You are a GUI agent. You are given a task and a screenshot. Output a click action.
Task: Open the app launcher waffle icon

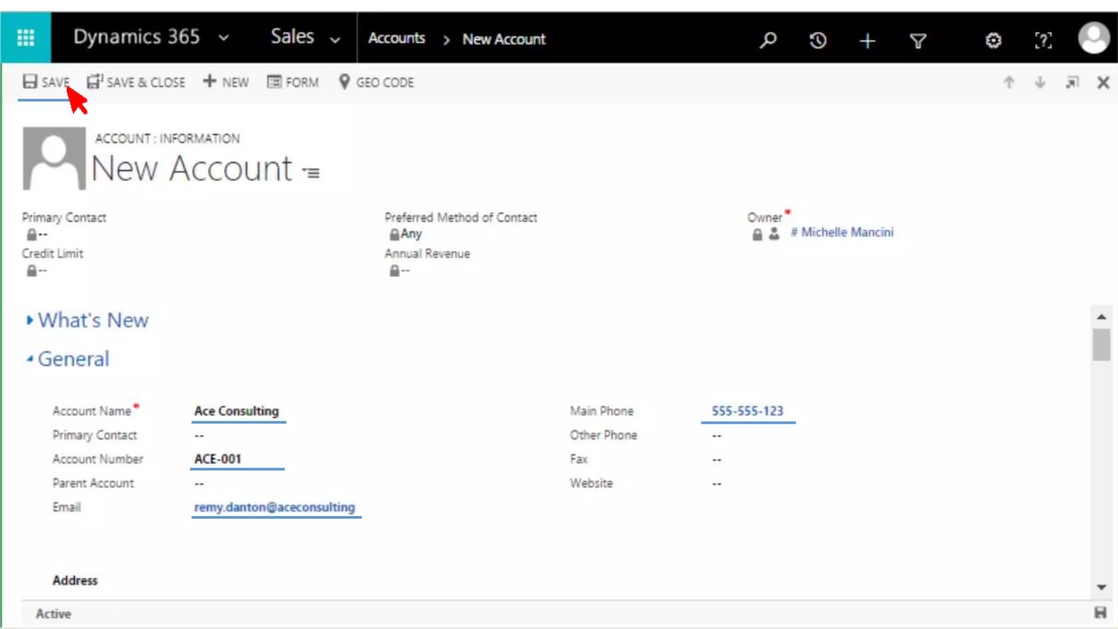(26, 38)
